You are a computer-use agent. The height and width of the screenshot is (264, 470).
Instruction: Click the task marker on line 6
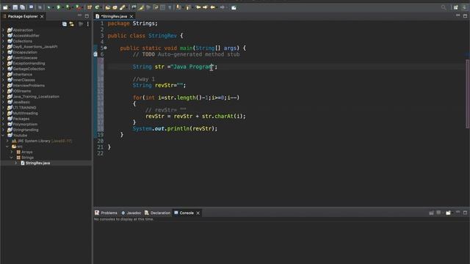95,54
